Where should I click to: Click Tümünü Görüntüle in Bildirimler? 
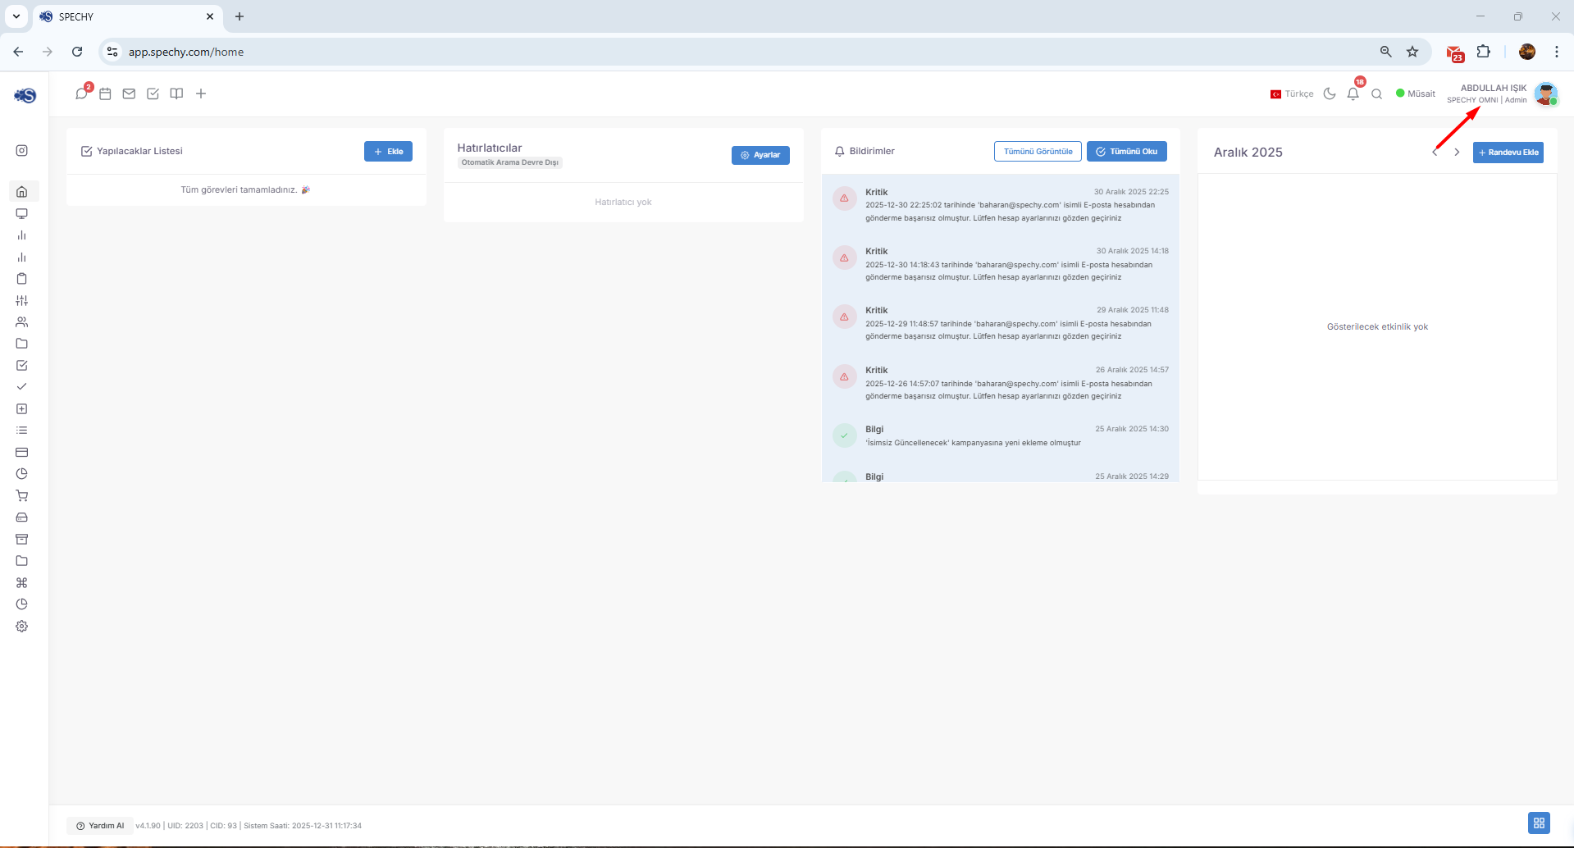tap(1038, 151)
